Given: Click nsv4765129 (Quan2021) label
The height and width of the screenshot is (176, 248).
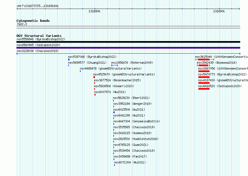Looking at the screenshot, I should click(x=131, y=145).
